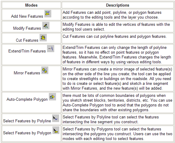Click the 'Select Features by Polygon' label

pyautogui.click(x=27, y=133)
